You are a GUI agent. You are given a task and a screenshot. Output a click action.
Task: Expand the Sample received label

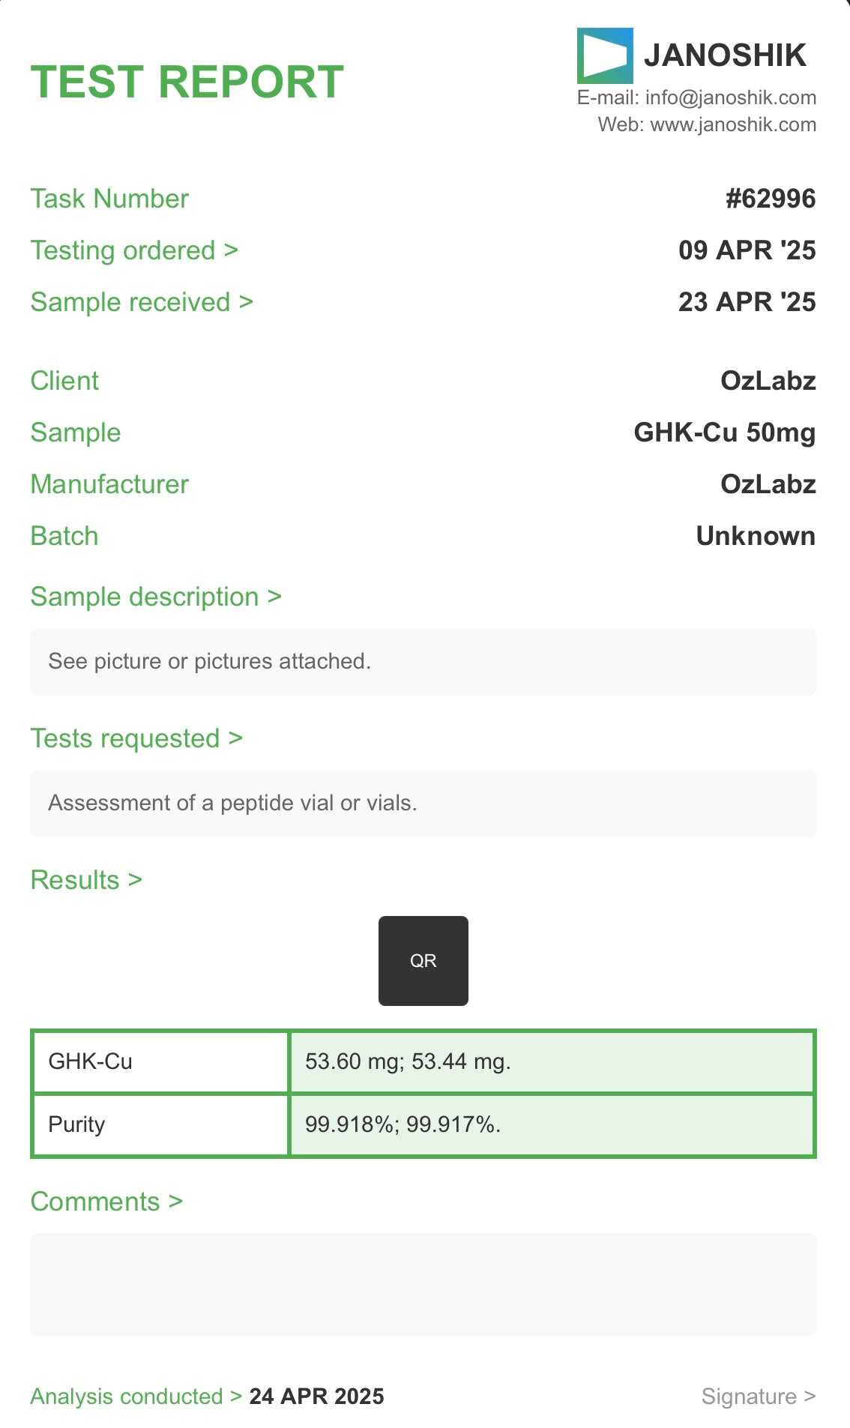pos(142,302)
